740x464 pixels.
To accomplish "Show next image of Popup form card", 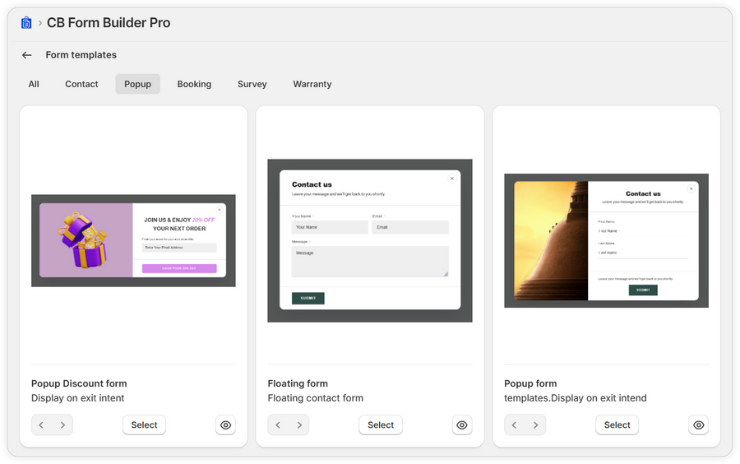I will point(535,425).
